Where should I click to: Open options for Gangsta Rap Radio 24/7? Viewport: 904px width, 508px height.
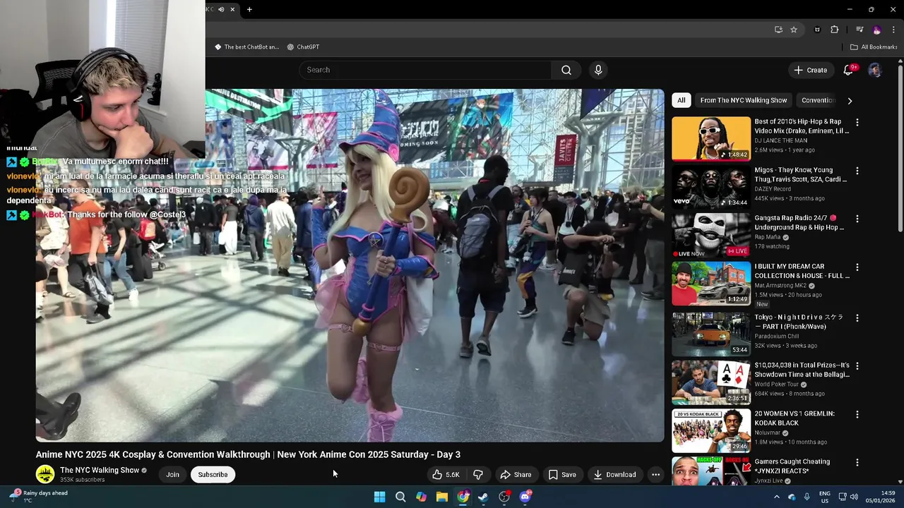[857, 219]
